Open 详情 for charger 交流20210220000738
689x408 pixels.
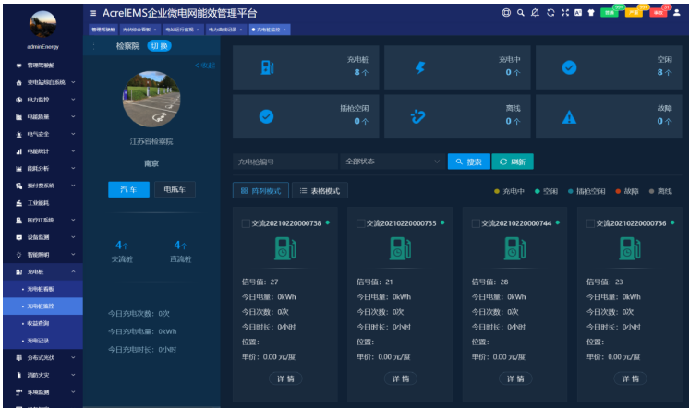coord(285,378)
